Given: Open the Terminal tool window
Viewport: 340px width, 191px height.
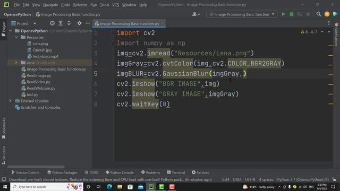Looking at the screenshot, I should [176, 172].
